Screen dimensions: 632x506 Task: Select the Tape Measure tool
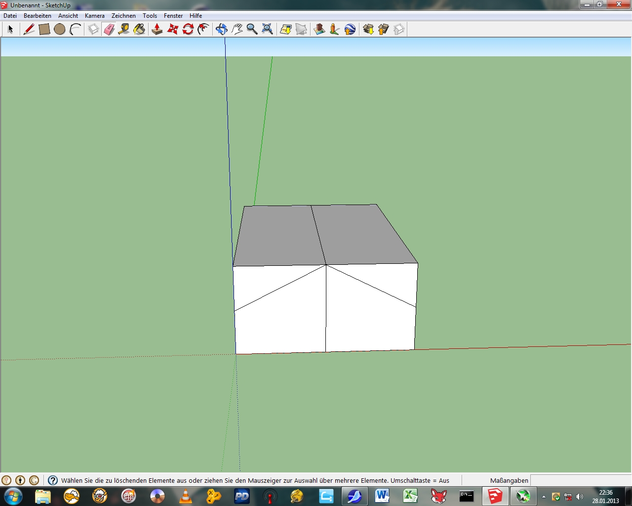124,29
